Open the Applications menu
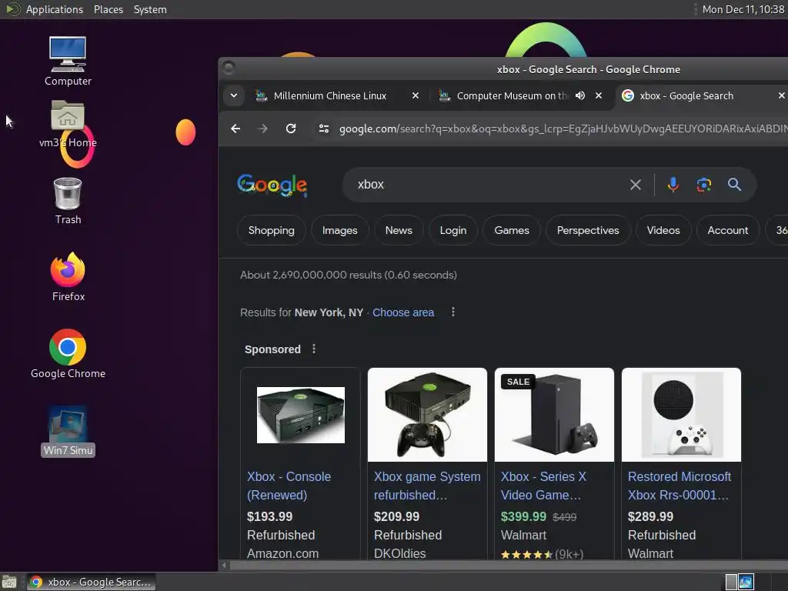This screenshot has height=591, width=788. [55, 9]
